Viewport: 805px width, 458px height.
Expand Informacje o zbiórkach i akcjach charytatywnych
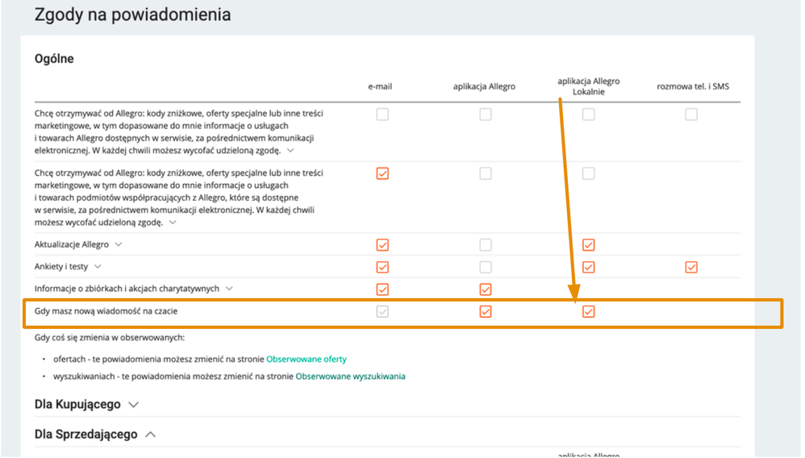tap(230, 289)
